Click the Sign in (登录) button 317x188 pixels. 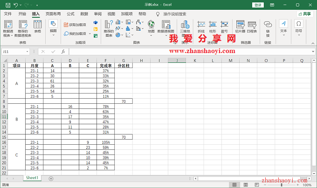click(x=258, y=5)
